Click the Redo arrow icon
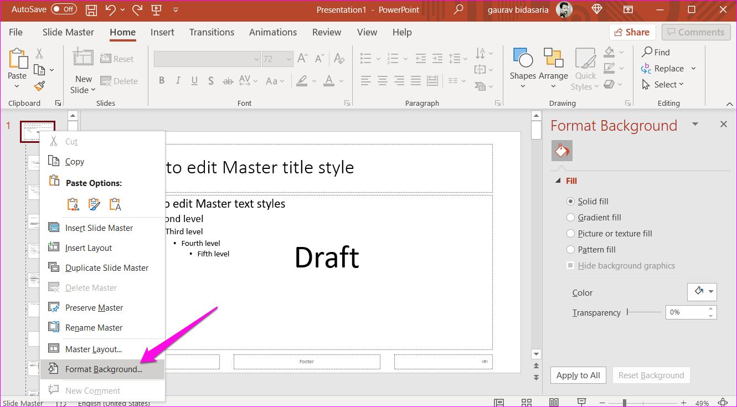Image resolution: width=737 pixels, height=407 pixels. (x=137, y=9)
